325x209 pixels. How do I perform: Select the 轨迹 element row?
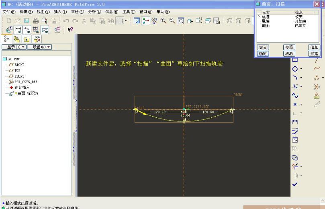pyautogui.click(x=288, y=17)
